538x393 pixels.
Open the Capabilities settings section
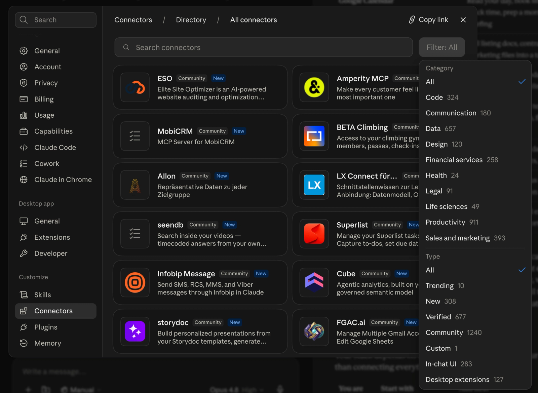pyautogui.click(x=56, y=131)
